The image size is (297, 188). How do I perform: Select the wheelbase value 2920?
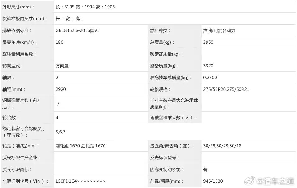tap(61, 89)
